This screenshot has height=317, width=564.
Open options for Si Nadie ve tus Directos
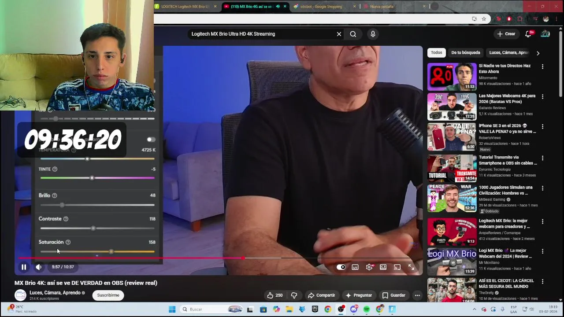click(x=542, y=66)
